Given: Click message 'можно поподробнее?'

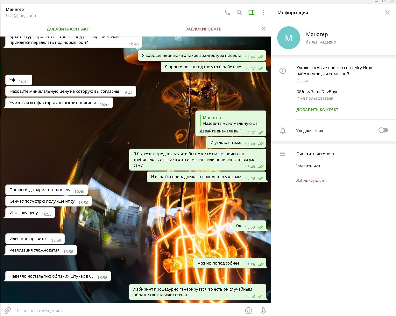Looking at the screenshot, I should coord(230,263).
